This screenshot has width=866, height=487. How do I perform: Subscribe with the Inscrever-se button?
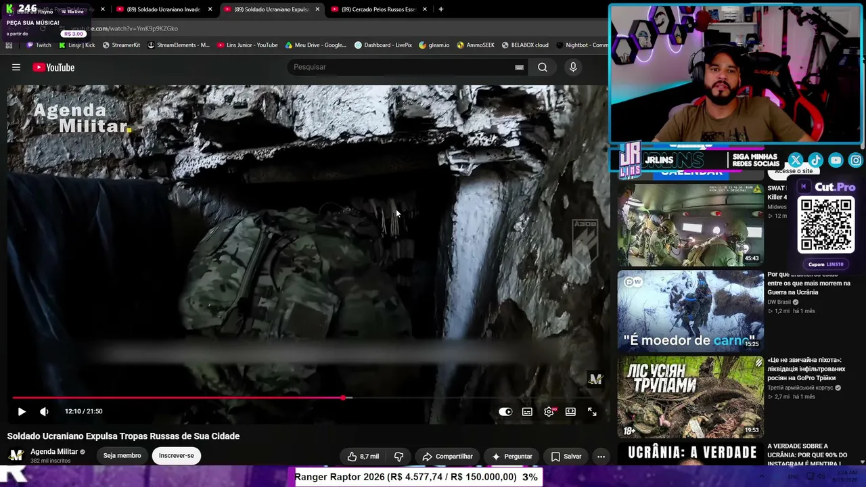pyautogui.click(x=176, y=456)
